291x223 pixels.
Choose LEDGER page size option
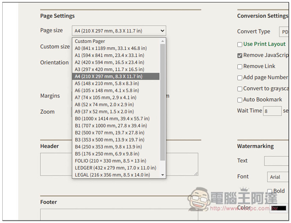tap(116, 168)
